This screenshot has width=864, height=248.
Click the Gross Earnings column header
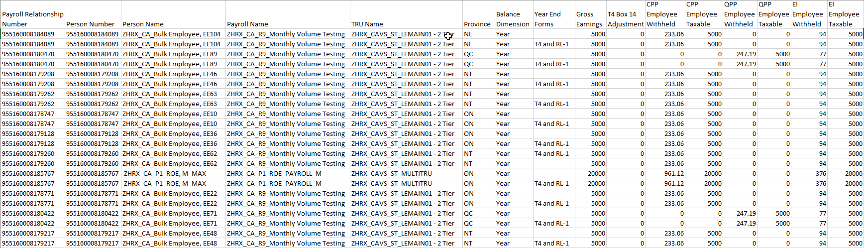[x=589, y=19]
